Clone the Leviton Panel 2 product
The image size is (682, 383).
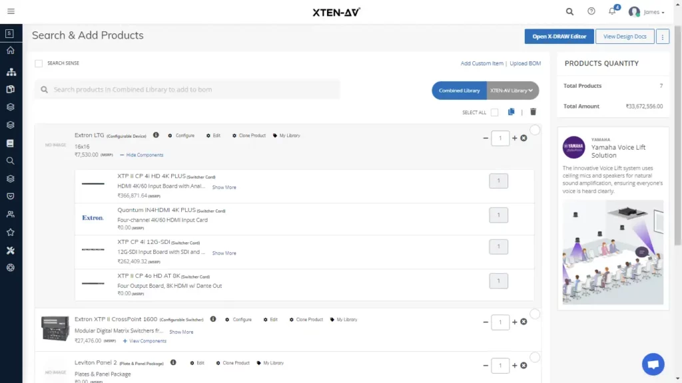(x=232, y=363)
